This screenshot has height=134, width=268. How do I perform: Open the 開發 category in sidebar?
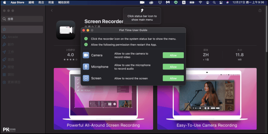(x=22, y=67)
